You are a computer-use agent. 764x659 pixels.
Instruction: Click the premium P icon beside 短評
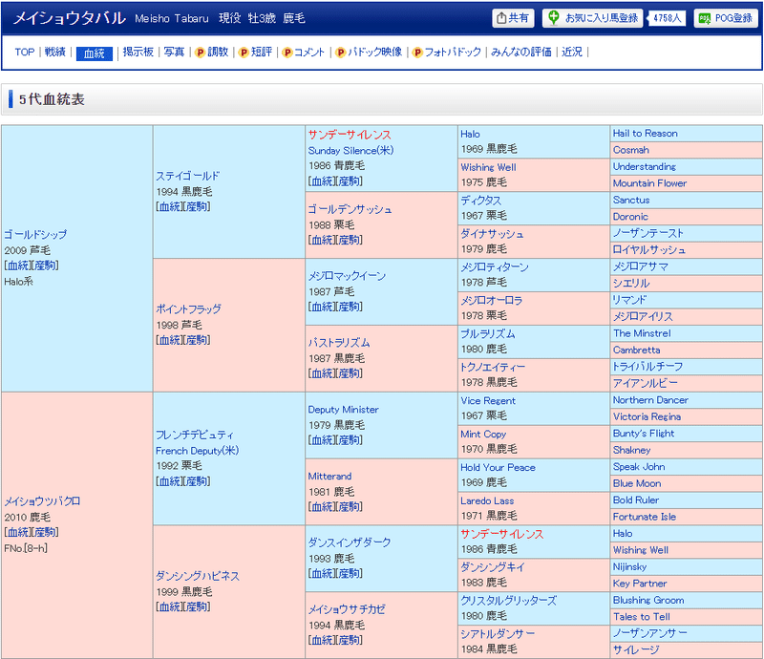244,53
